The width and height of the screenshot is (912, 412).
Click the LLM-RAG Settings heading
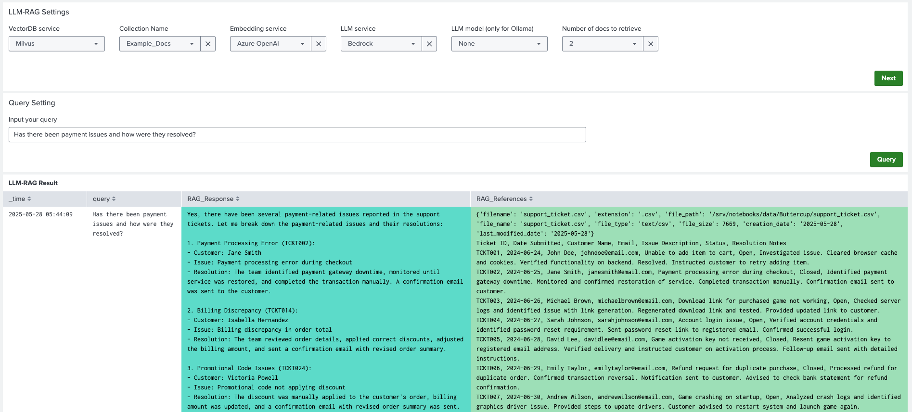point(39,12)
